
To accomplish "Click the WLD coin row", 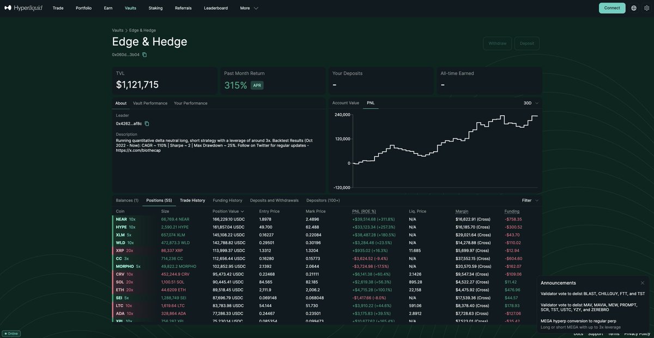I will pos(327,243).
